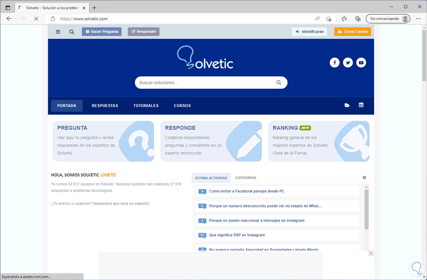This screenshot has width=427, height=280.
Task: Open the RESPONDE card
Action: pos(211,141)
